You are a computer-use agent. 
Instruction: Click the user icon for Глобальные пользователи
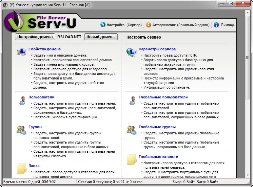coord(133,101)
